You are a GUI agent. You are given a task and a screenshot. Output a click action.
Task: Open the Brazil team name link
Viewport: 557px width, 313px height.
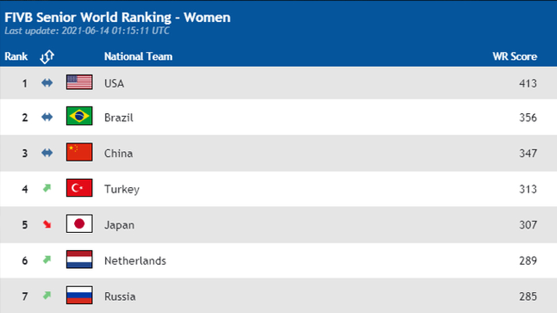pos(119,117)
